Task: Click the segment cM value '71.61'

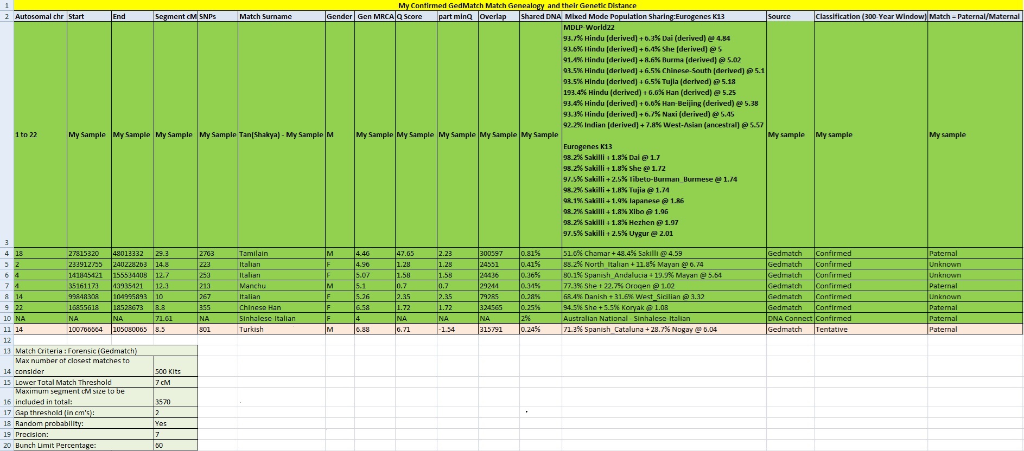Action: click(176, 318)
